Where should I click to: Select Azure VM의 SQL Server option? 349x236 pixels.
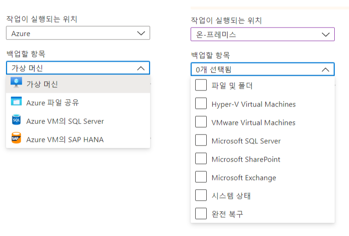tap(78, 121)
